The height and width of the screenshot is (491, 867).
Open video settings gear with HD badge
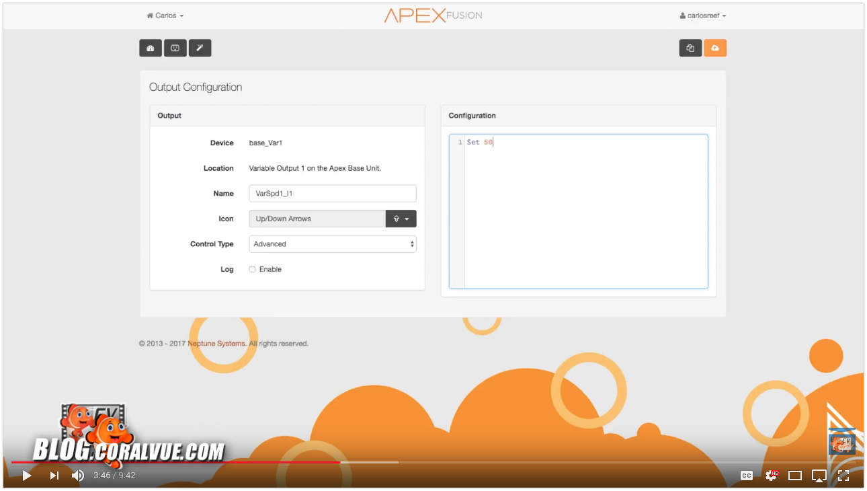[771, 476]
